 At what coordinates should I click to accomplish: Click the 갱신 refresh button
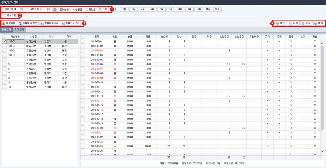click(x=280, y=23)
